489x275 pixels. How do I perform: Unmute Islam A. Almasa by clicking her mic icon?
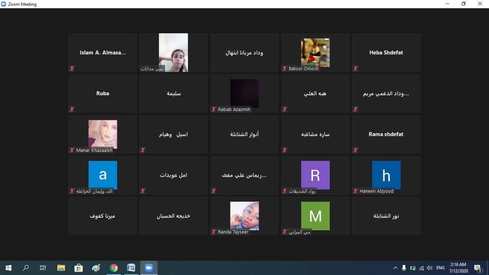72,68
